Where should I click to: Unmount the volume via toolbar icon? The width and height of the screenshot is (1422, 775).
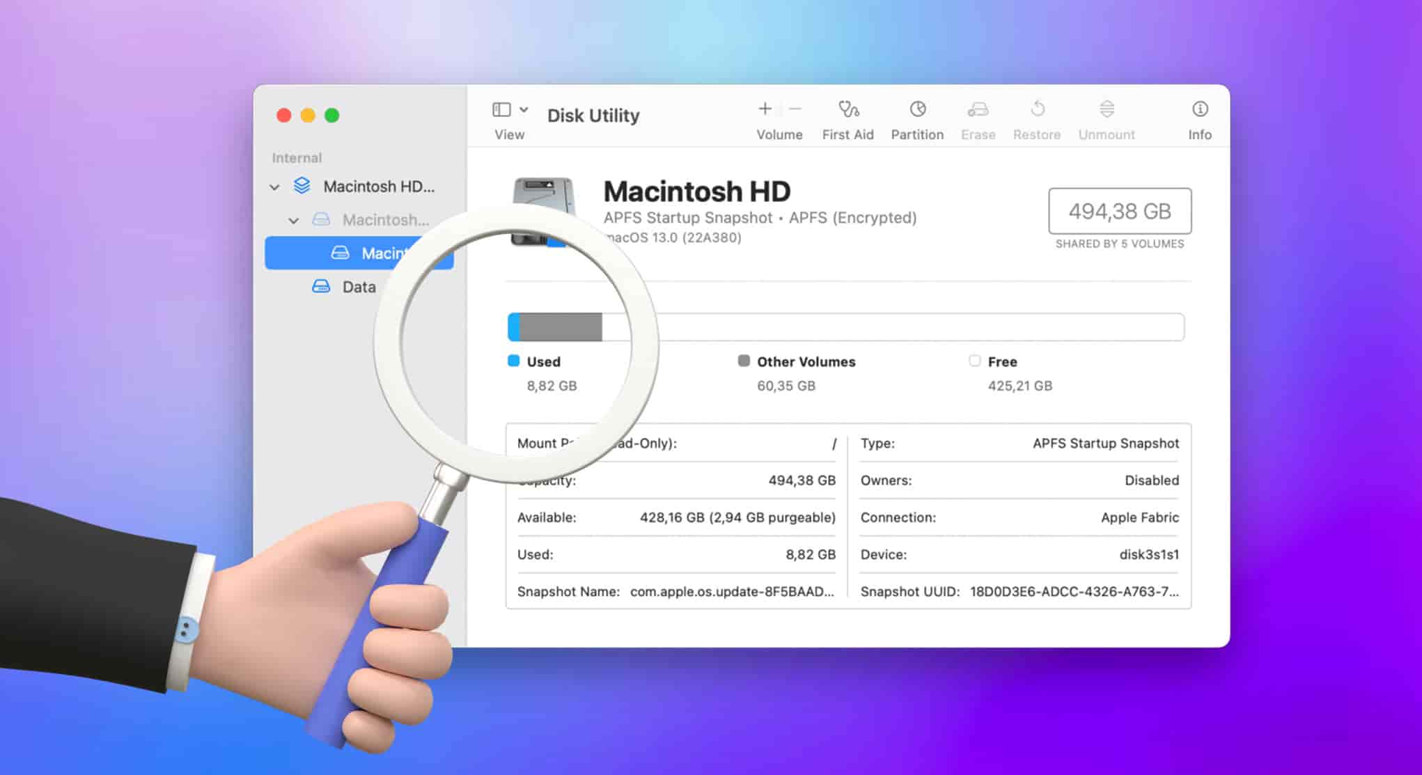coord(1107,109)
